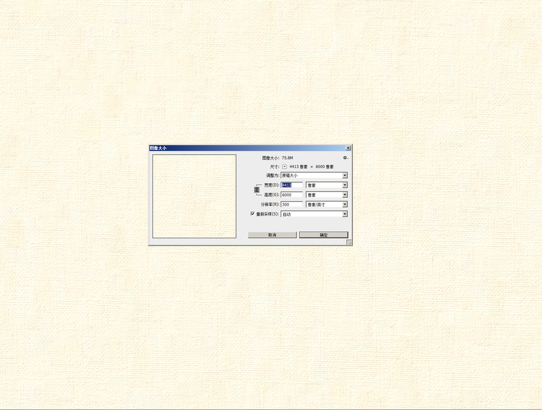Screen dimensions: 542x410
Task: Click the 取消 cancel button
Action: coord(272,235)
